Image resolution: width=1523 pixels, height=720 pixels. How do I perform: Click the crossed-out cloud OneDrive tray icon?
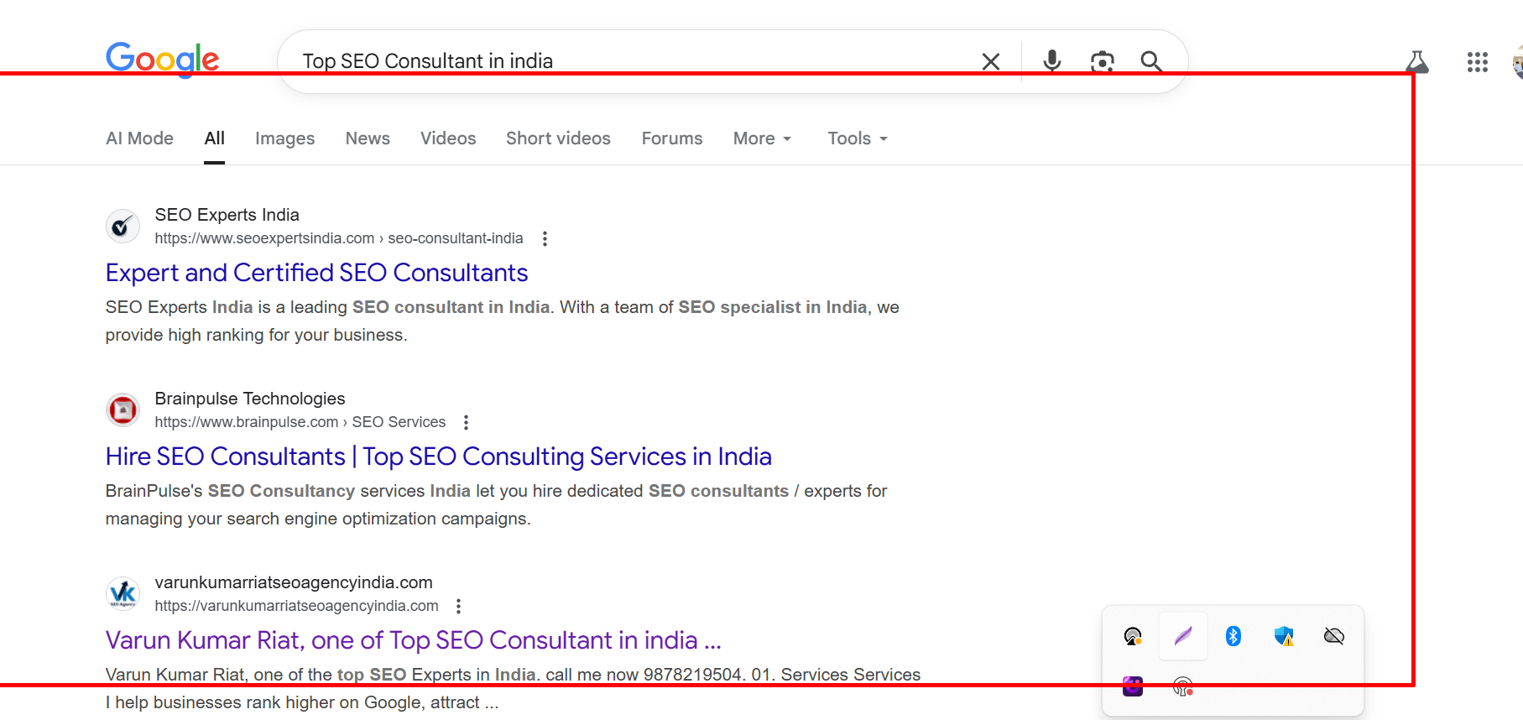1334,636
